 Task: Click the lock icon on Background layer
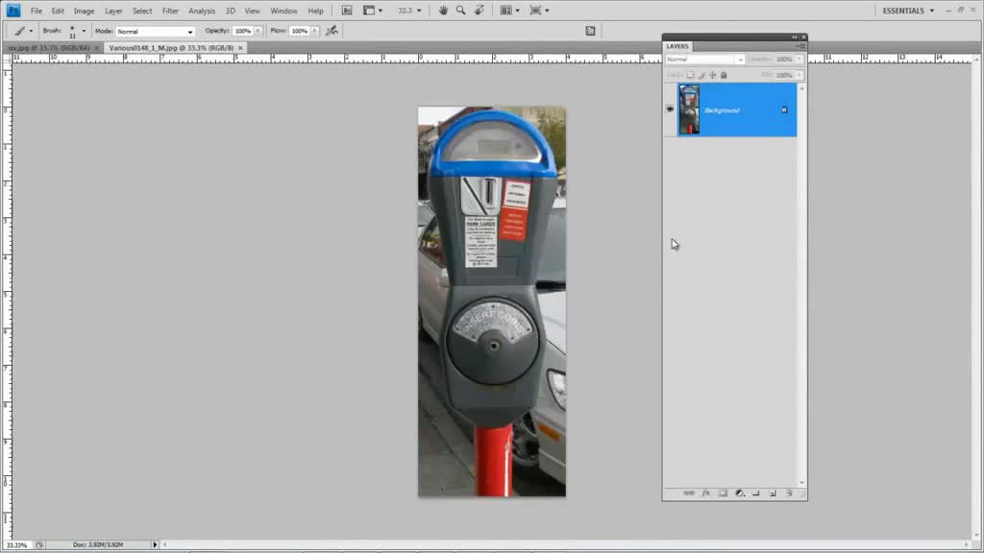tap(784, 110)
